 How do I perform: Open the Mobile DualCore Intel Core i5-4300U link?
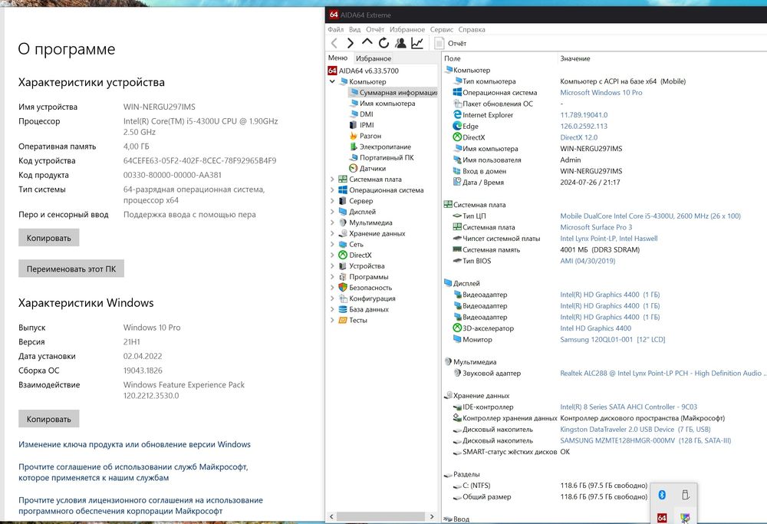(x=650, y=216)
